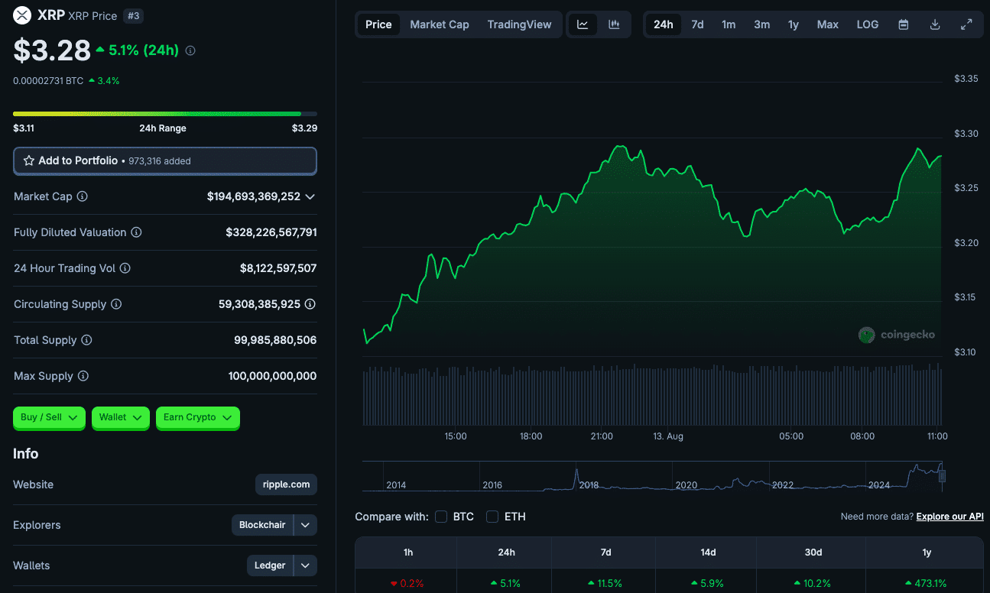Open the calendar date range picker
Viewport: 990px width, 593px height.
coord(904,24)
